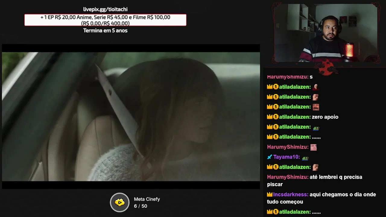The image size is (386, 217).
Task: Click the lncsdarkness username in chat
Action: [x=291, y=195]
